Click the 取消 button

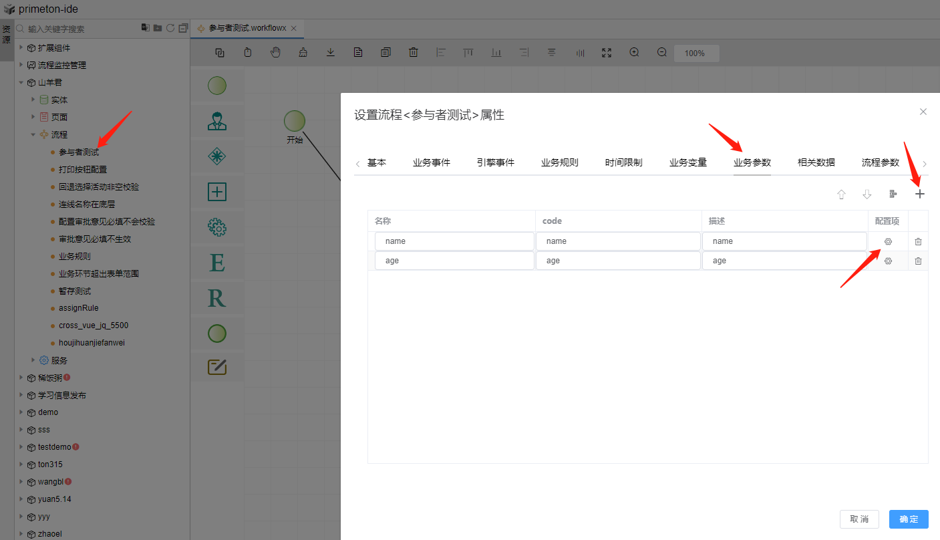859,519
